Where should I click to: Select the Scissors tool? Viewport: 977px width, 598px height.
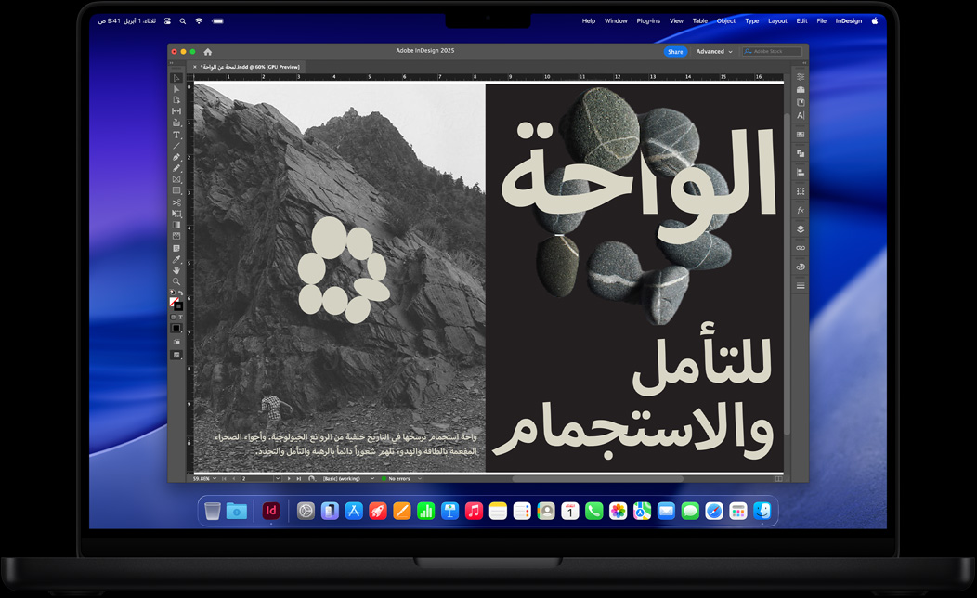[x=176, y=203]
